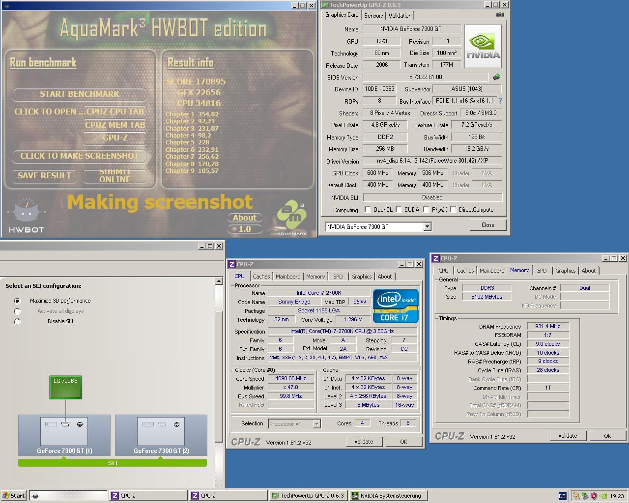Toggle the OpenCL checkbox

(x=368, y=210)
